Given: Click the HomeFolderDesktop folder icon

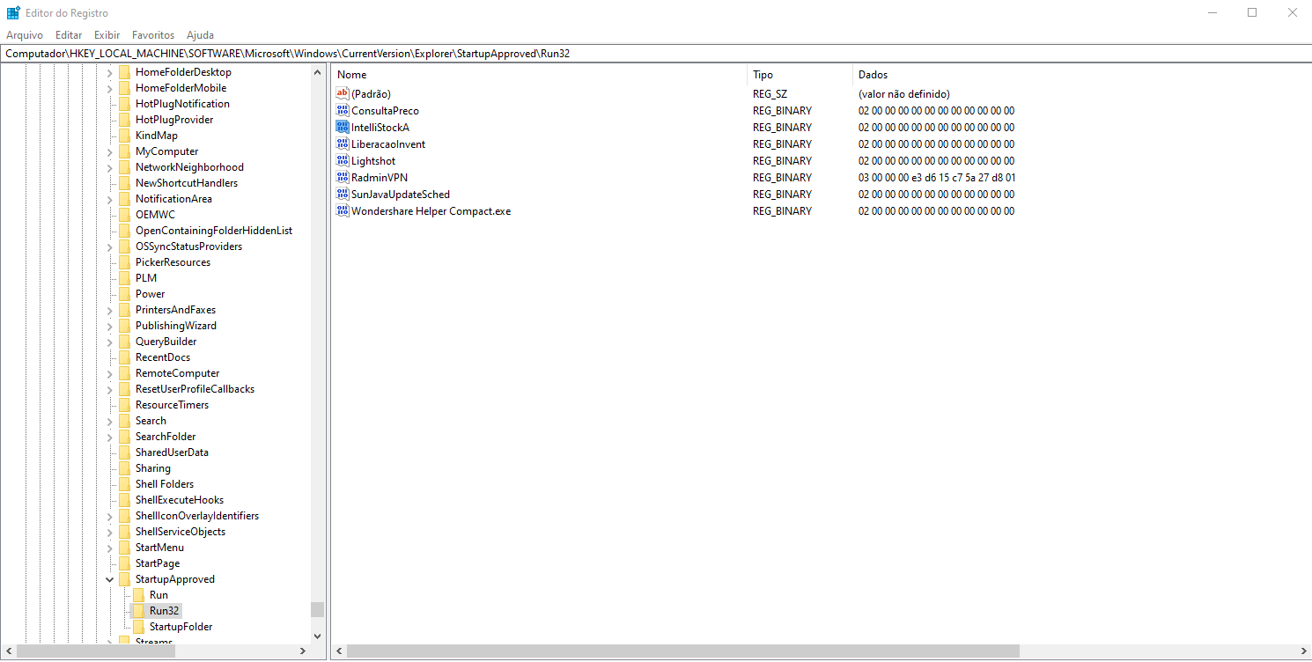Looking at the screenshot, I should (124, 72).
